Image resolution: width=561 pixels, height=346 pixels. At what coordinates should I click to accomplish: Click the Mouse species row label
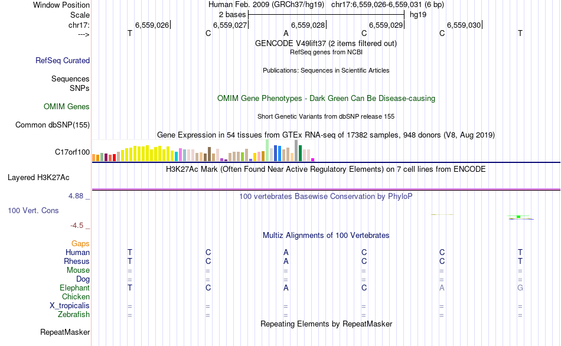pyautogui.click(x=78, y=270)
